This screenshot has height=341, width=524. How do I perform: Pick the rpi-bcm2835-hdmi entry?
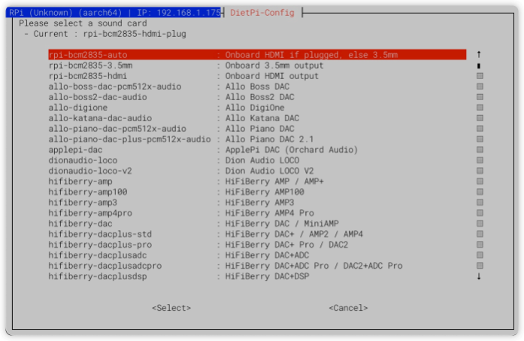pos(257,76)
